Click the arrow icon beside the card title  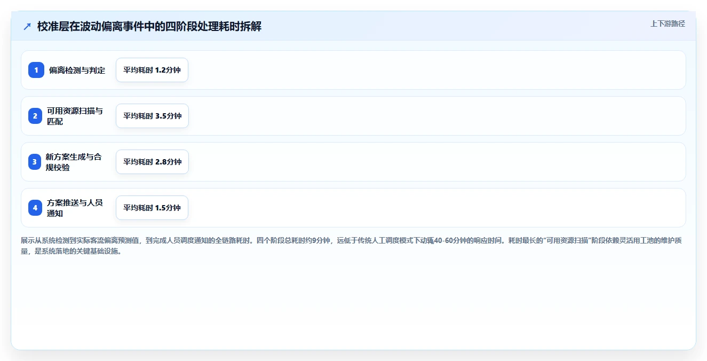27,26
